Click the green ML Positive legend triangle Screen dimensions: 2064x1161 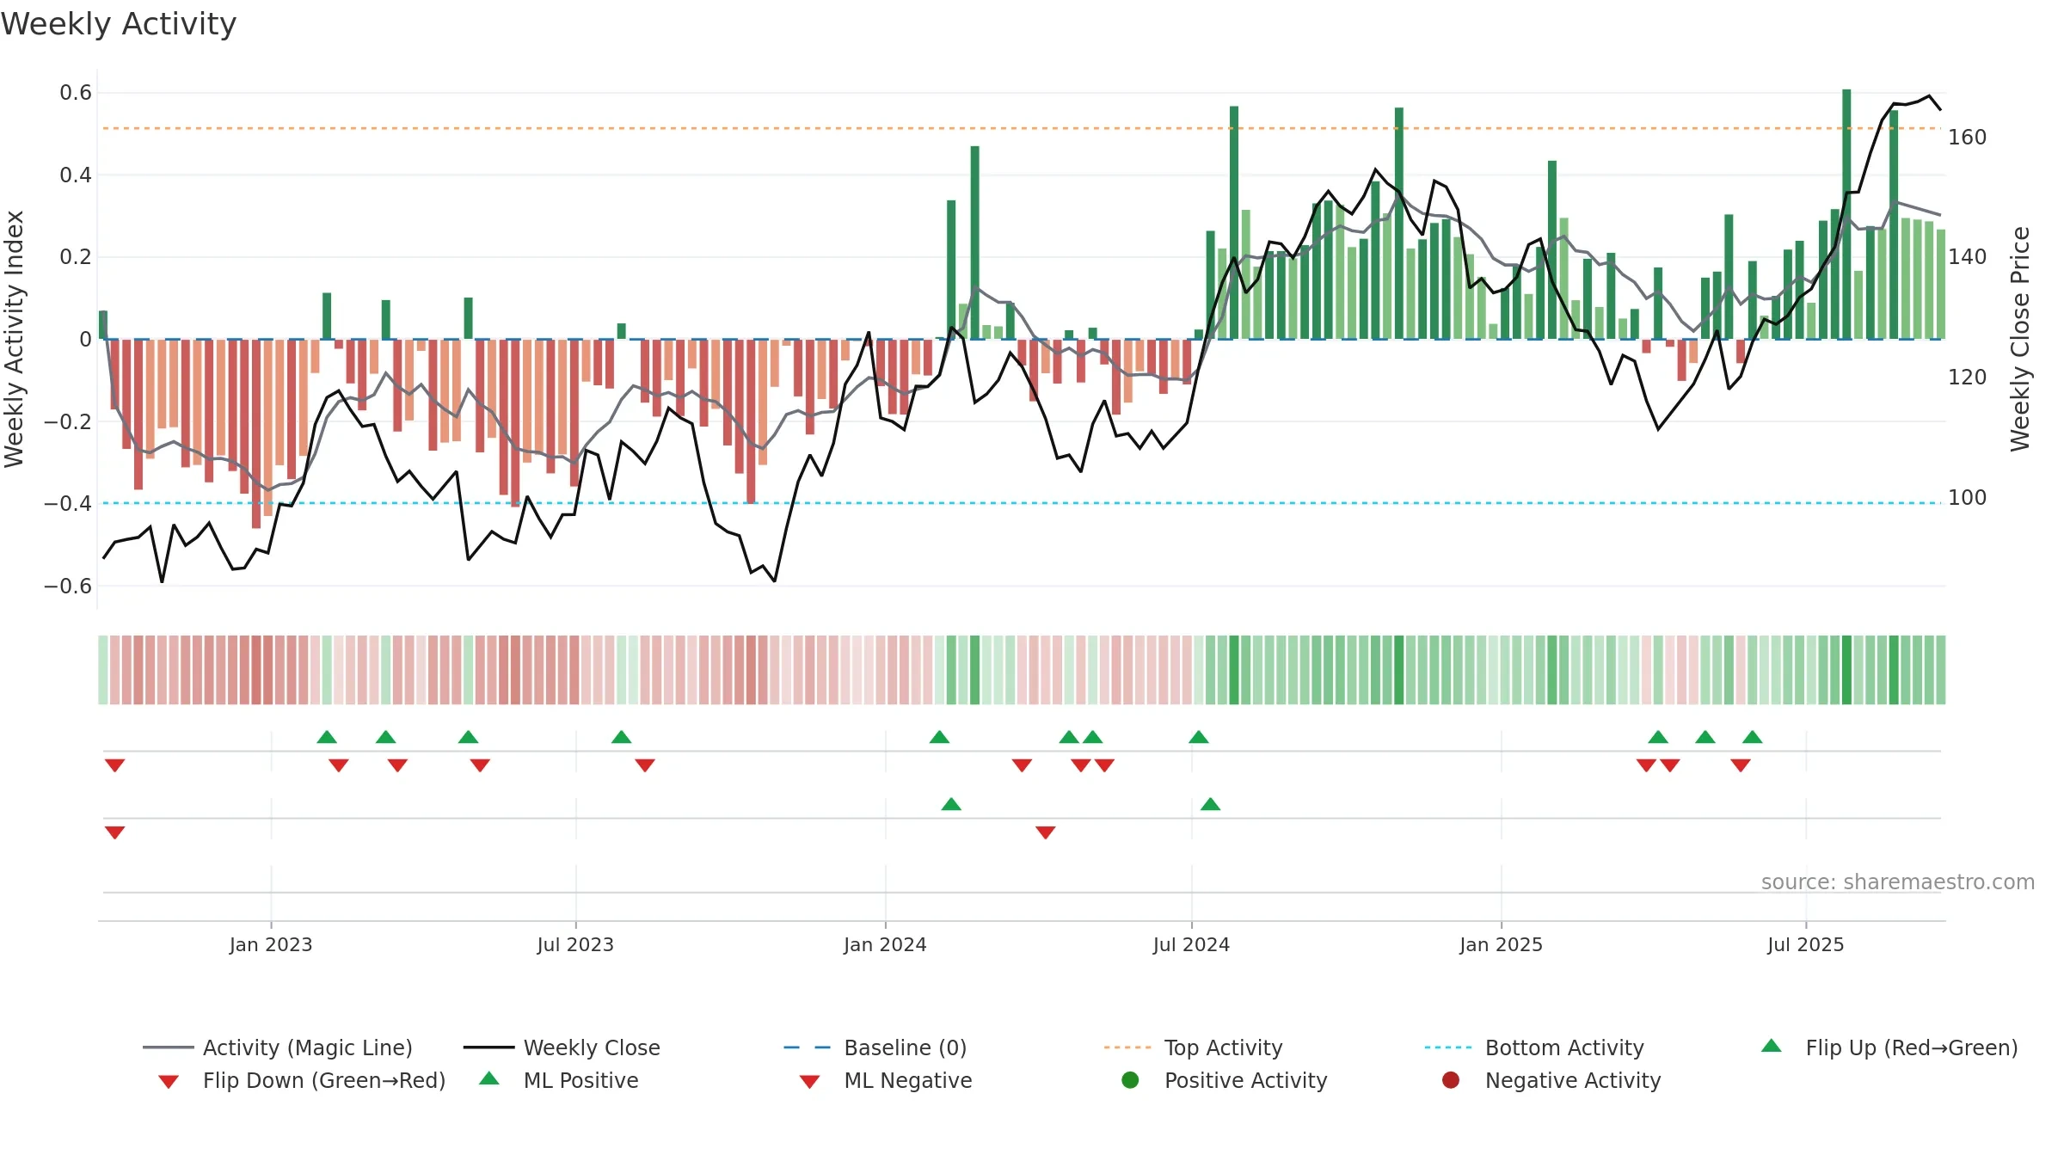(489, 1078)
